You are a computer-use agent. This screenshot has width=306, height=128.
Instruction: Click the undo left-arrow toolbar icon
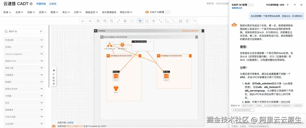83,21
